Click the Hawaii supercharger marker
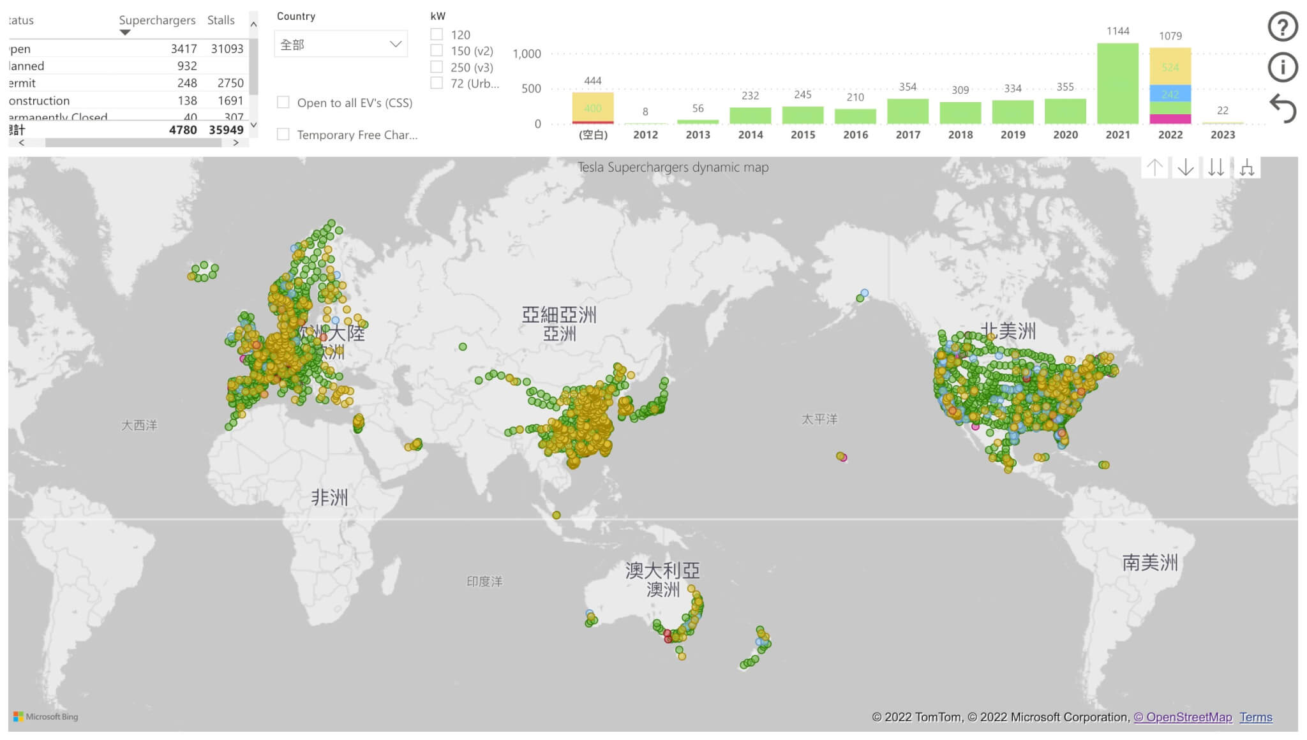Viewport: 1307px width, 740px height. pos(842,457)
